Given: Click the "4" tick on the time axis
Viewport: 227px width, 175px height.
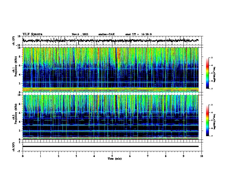Looking at the screenshot, I should 94,156.
